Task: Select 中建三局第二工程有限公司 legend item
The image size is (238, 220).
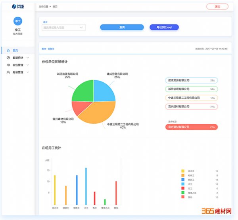Action: click(x=191, y=98)
